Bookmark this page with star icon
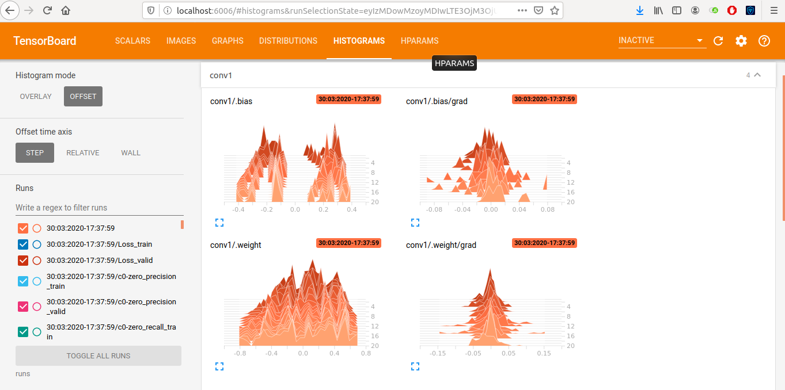This screenshot has width=785, height=390. click(x=554, y=10)
